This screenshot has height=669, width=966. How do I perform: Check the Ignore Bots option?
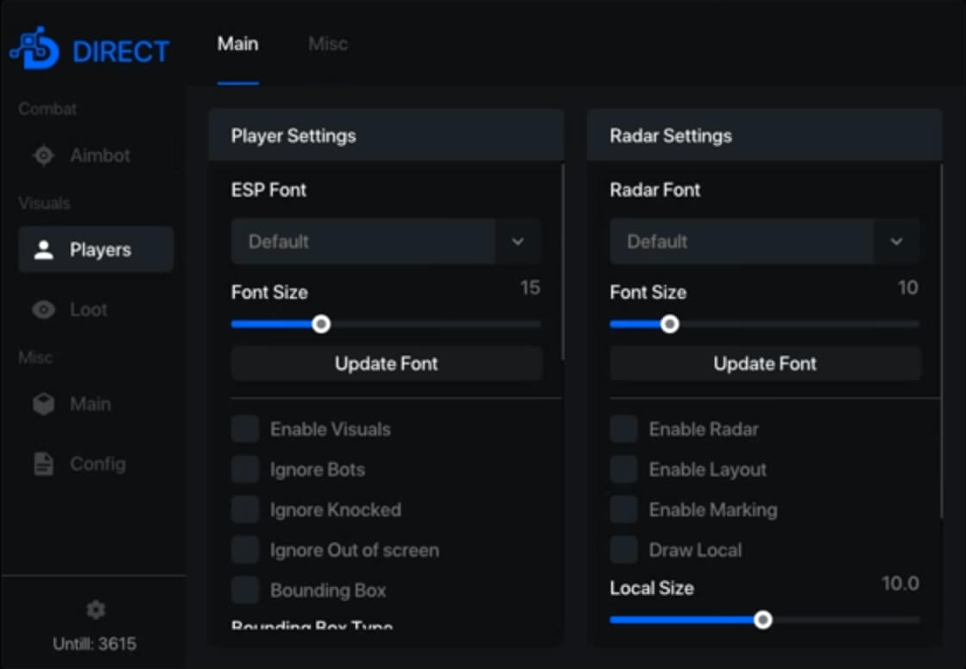(x=245, y=470)
